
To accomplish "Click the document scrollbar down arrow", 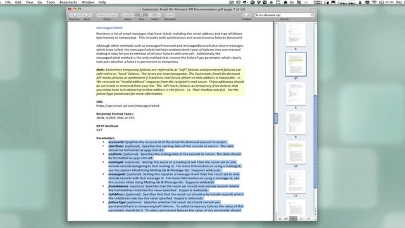I will 276,219.
